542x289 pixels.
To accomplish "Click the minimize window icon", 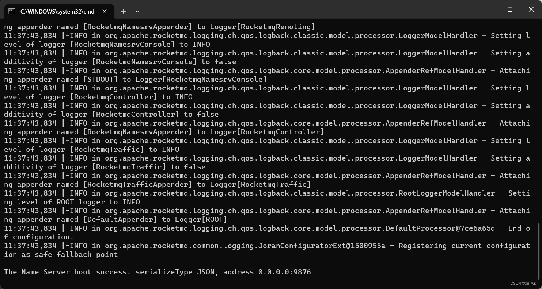I will click(x=489, y=9).
